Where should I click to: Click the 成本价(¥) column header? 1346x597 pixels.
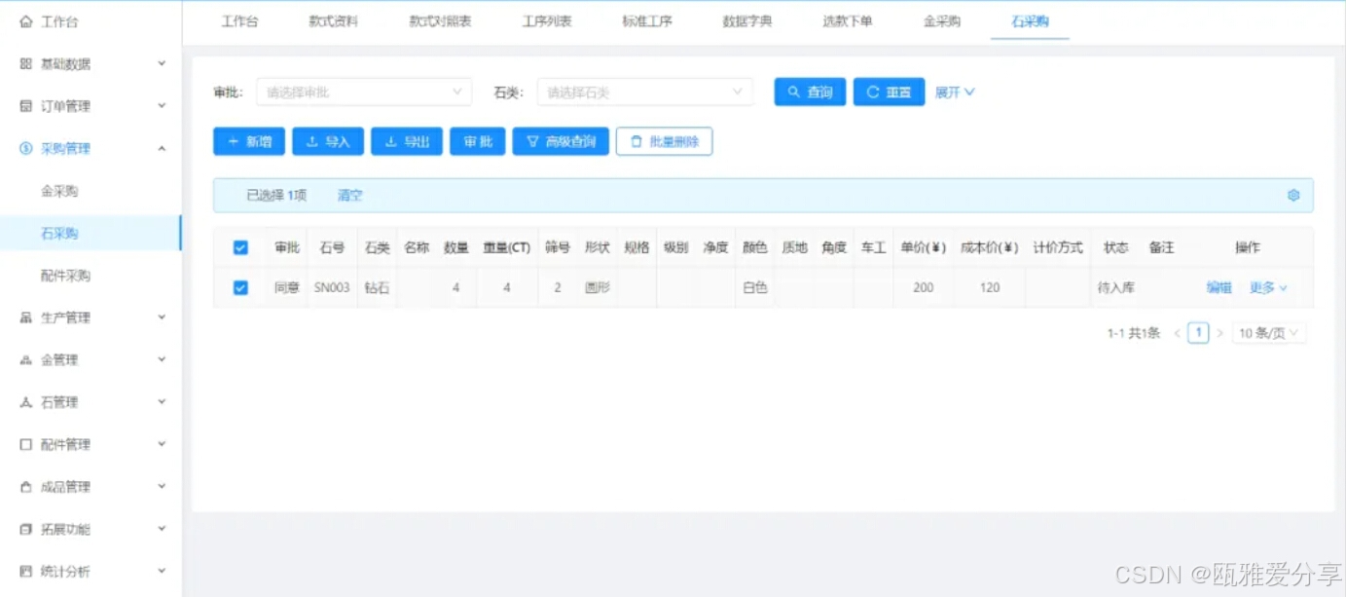[x=990, y=247]
